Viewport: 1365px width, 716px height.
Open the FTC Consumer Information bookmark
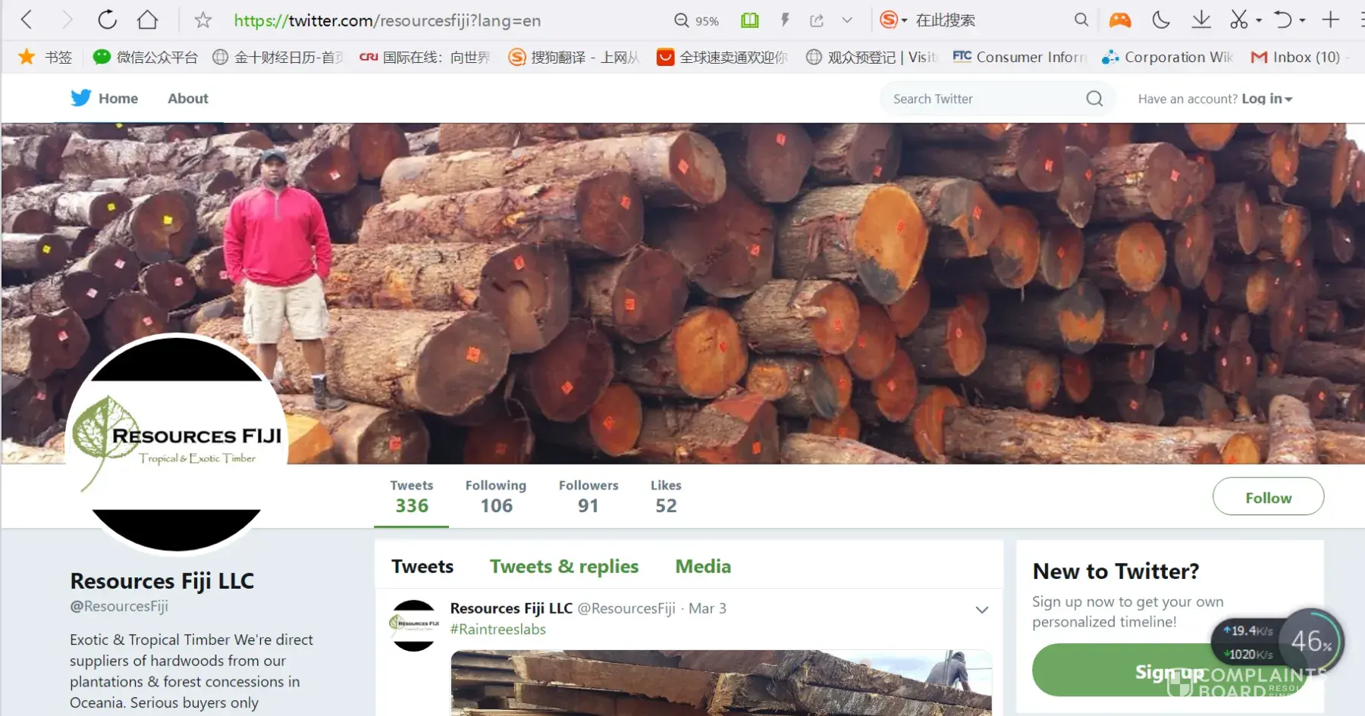pos(1020,57)
